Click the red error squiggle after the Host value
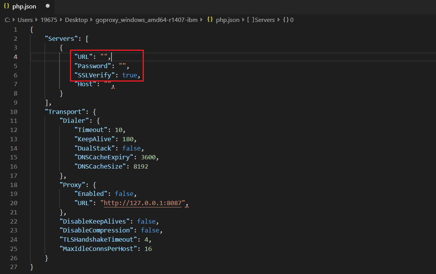 pos(113,88)
